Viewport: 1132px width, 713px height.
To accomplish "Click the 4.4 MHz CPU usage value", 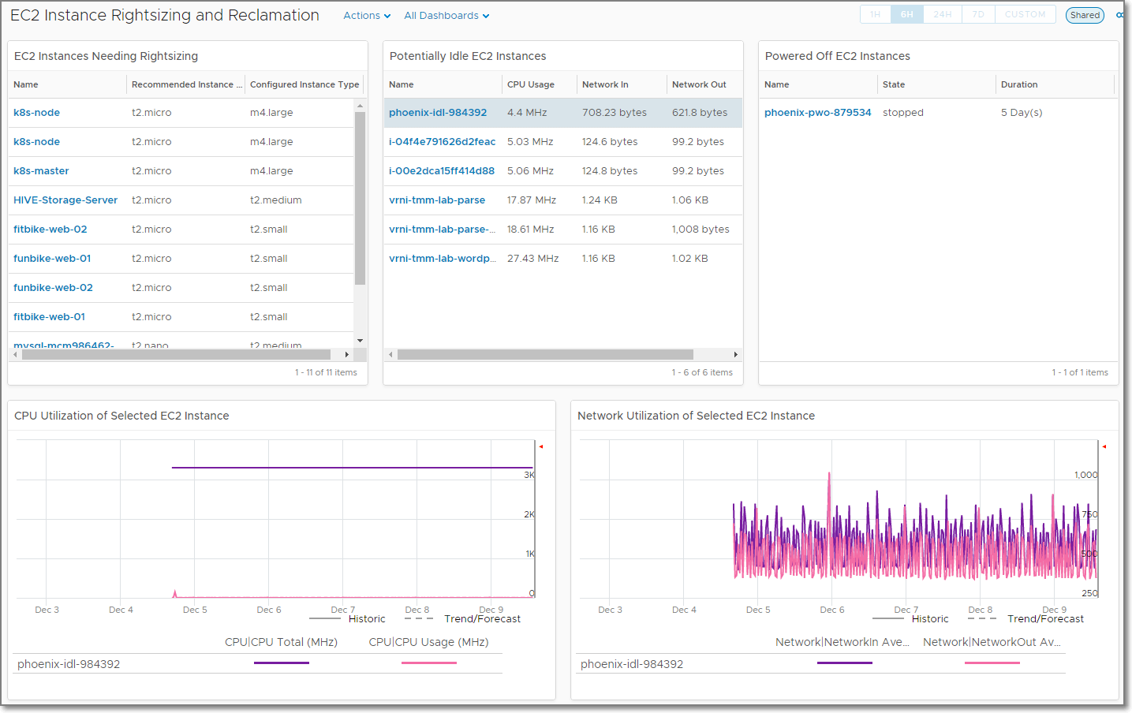I will click(527, 113).
